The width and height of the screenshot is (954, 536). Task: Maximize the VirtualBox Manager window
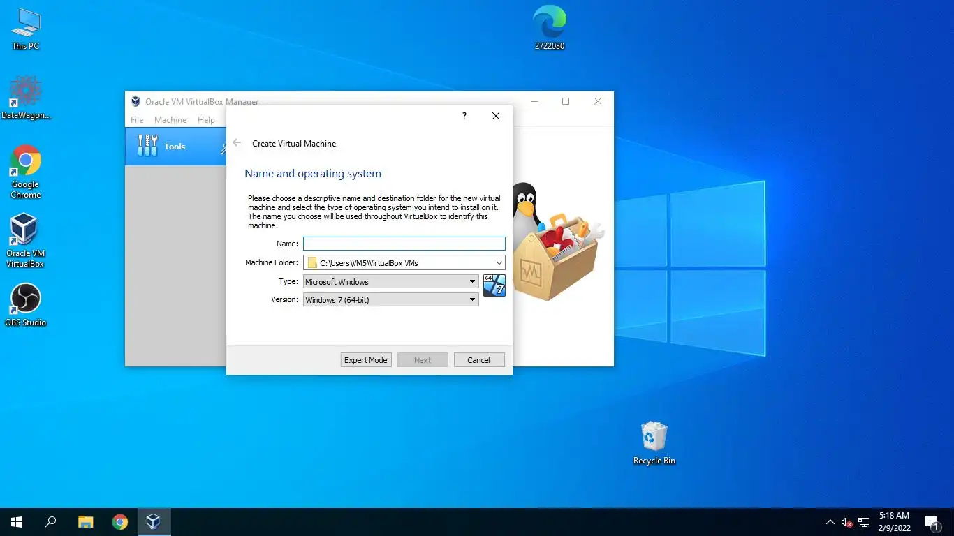pos(566,101)
